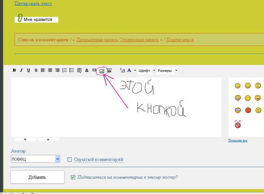Insert the red angry emoticon
This screenshot has width=264, height=194.
[248, 110]
